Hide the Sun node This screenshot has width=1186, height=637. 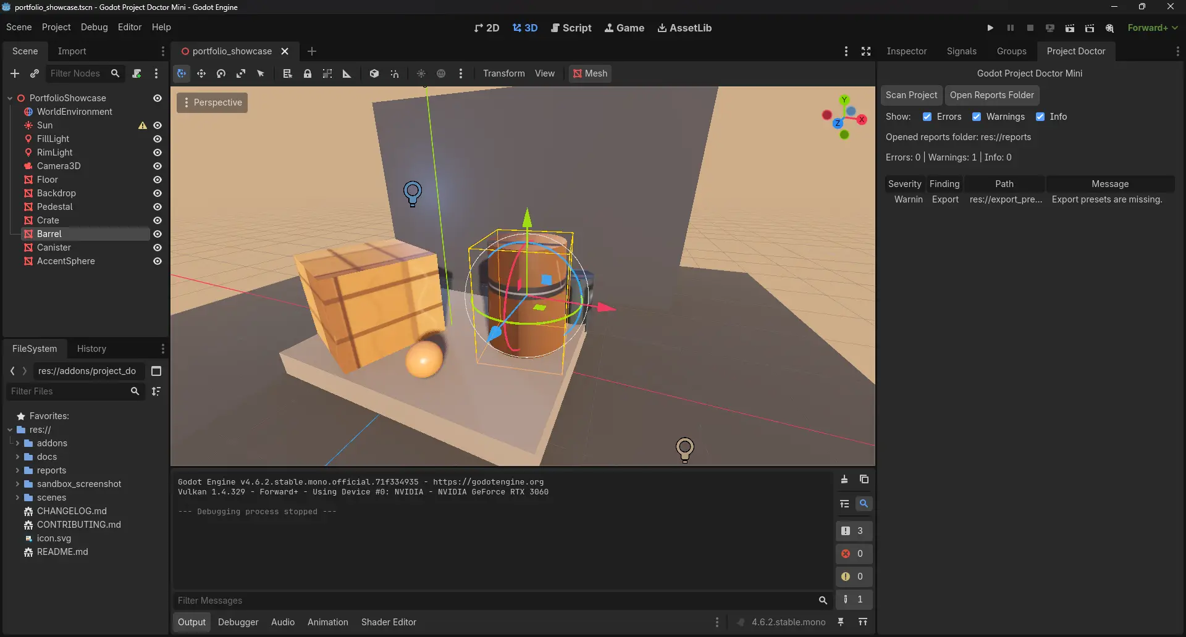158,125
